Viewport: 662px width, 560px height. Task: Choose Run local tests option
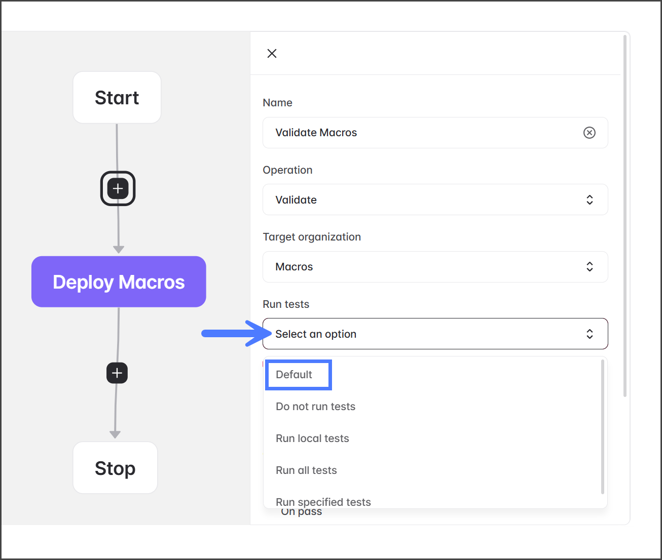coord(312,438)
